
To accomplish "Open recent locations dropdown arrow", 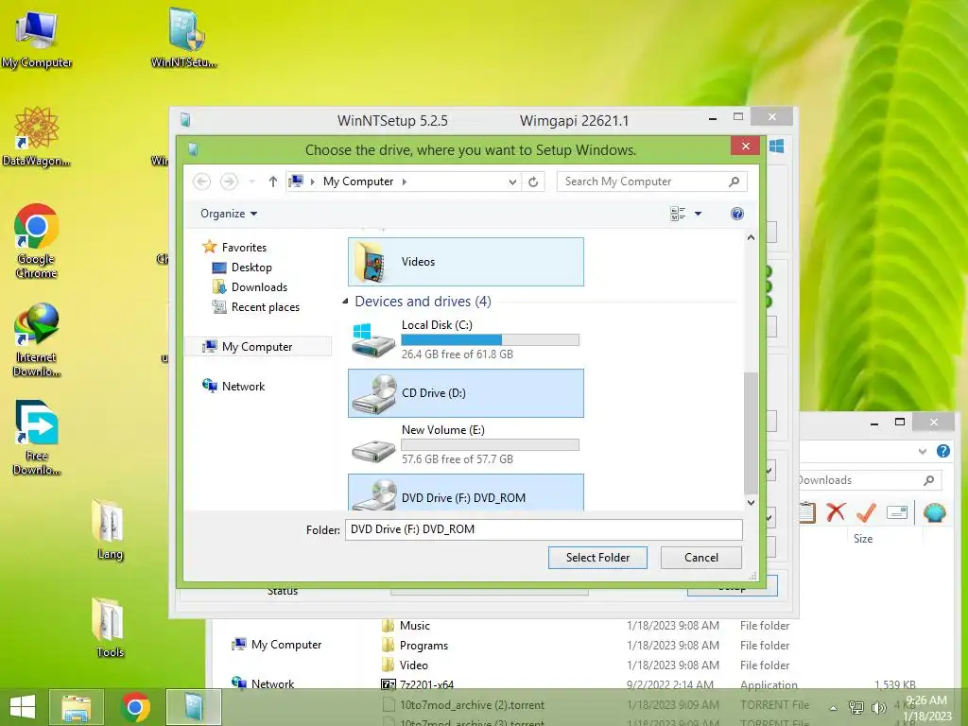I will coord(251,181).
